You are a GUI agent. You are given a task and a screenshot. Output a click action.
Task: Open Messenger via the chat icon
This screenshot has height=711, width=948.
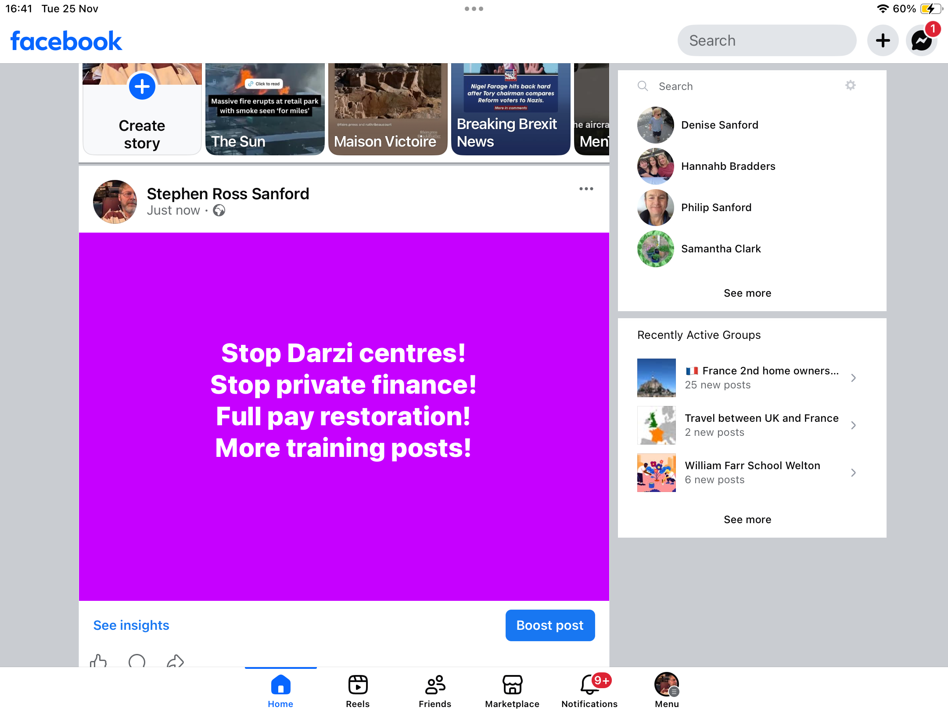[921, 41]
